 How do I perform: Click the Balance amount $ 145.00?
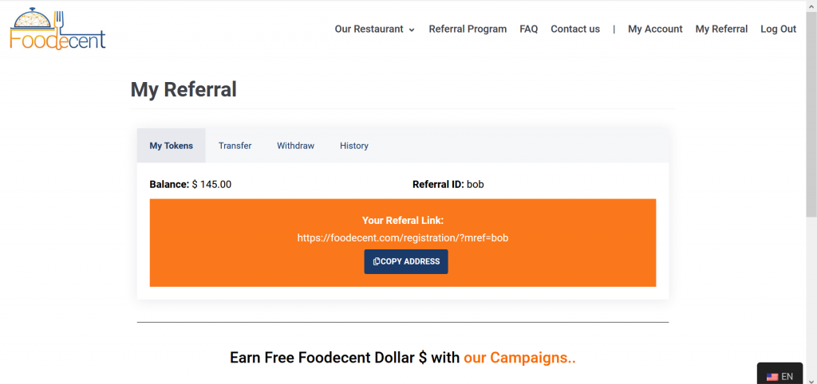click(211, 184)
